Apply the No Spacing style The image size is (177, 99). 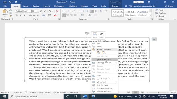130,13
